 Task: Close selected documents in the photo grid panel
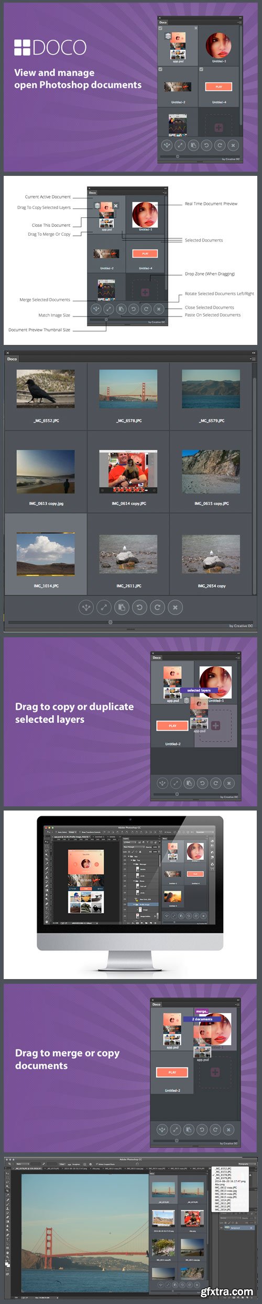(175, 607)
